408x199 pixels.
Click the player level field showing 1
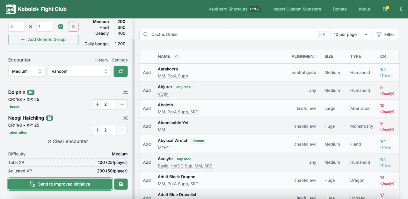(45, 27)
